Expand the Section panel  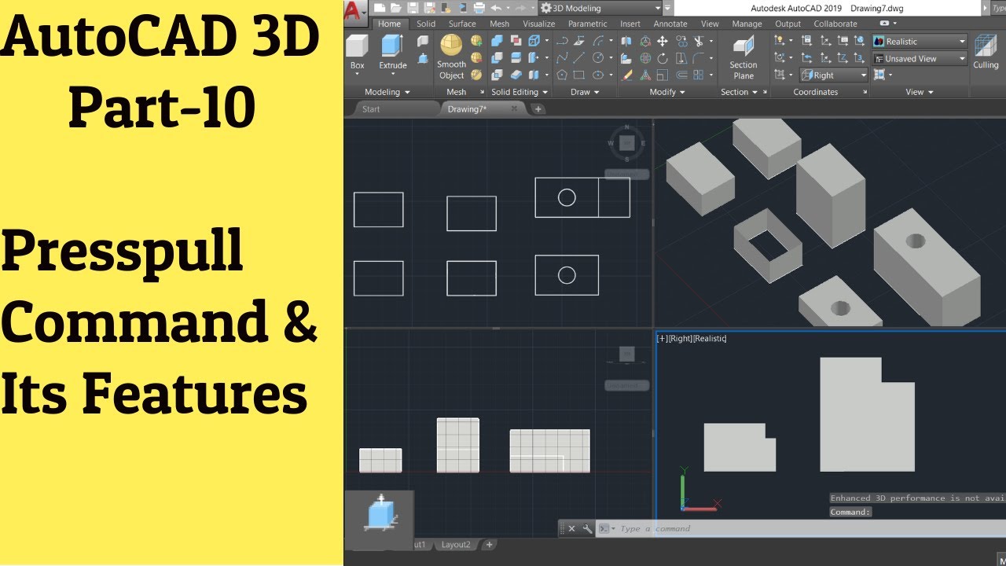(x=739, y=92)
